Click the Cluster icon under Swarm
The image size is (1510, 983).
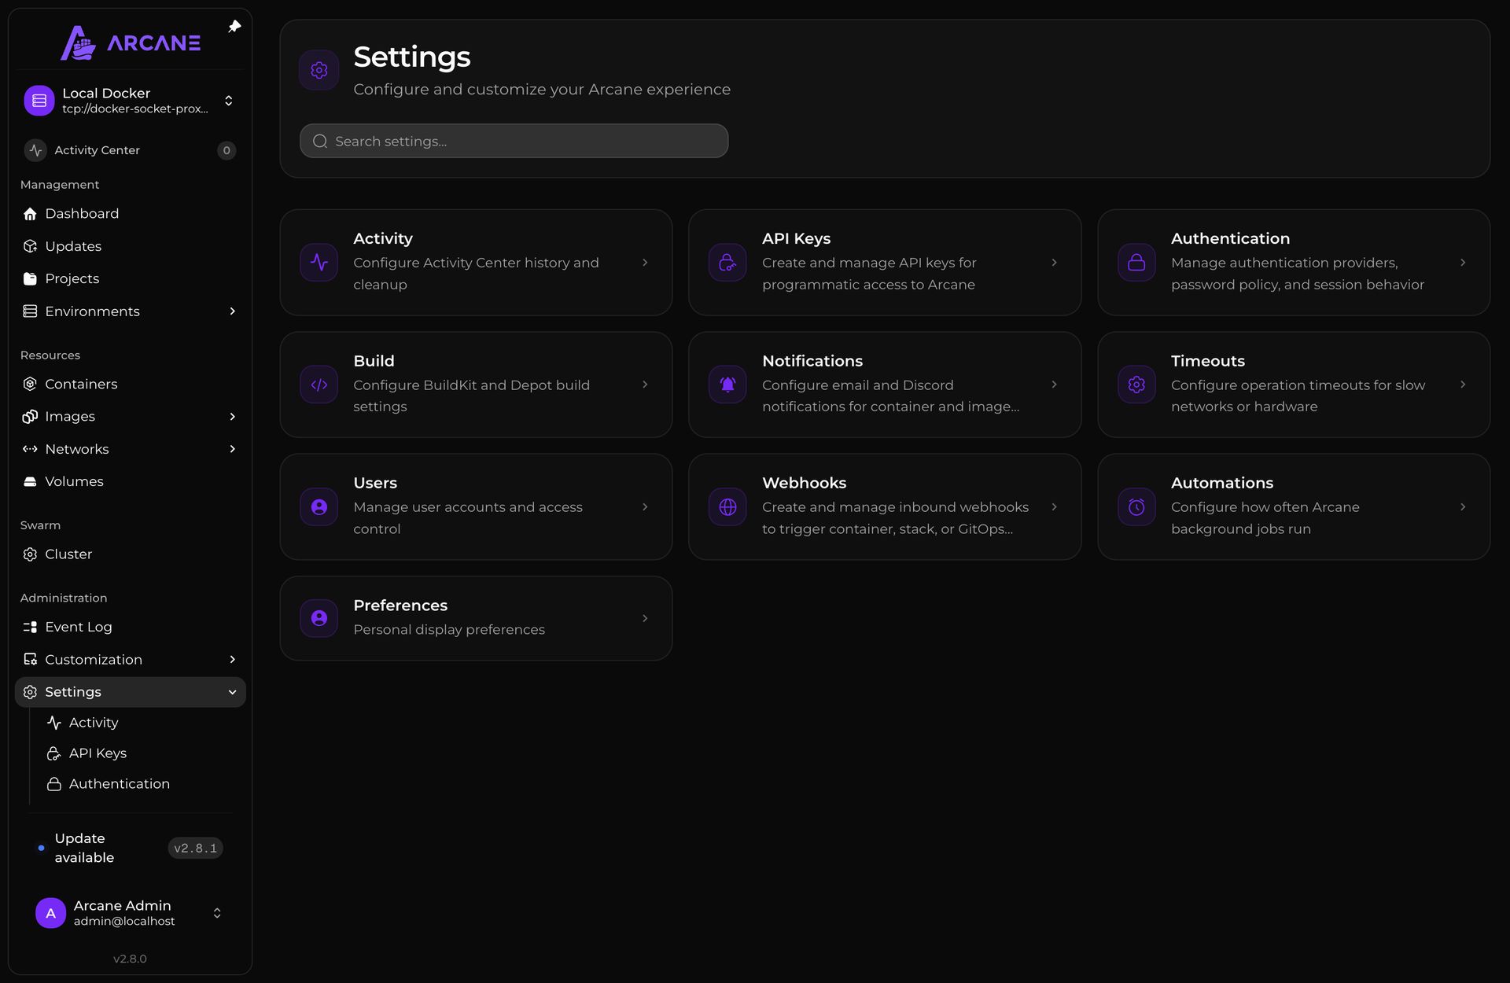pyautogui.click(x=30, y=554)
